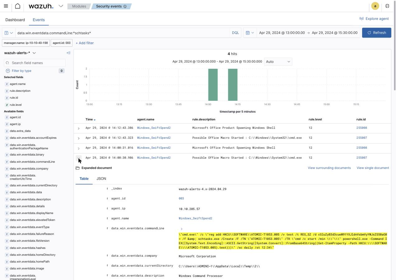The height and width of the screenshot is (280, 396).
Task: Go to home via house icon
Action: click(x=17, y=6)
